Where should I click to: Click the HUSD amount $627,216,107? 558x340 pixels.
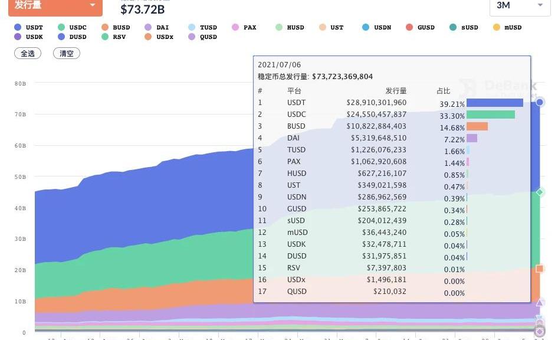pyautogui.click(x=382, y=173)
